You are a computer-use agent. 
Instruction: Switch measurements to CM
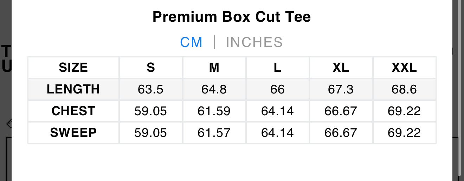pos(191,42)
